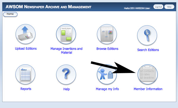This screenshot has width=178, height=108.
Task: Open the Upload Editions icon
Action: (26, 34)
